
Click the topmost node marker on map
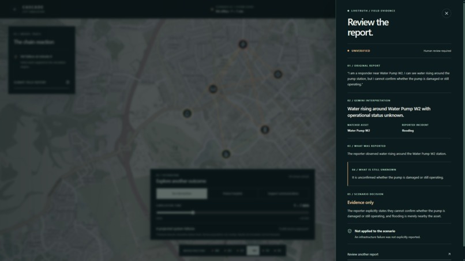[243, 44]
